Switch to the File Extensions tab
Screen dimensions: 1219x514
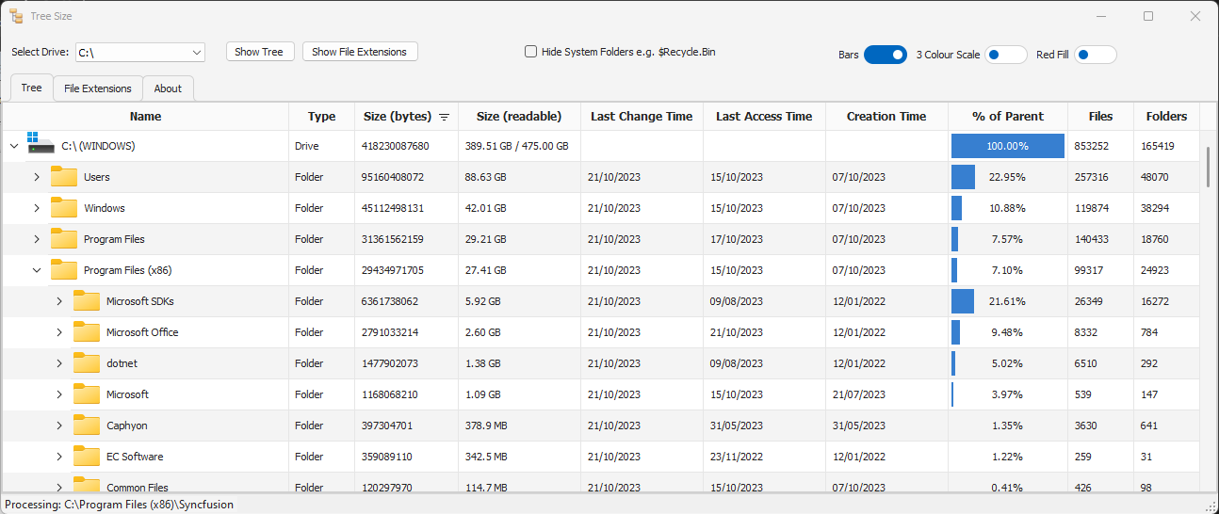pyautogui.click(x=98, y=88)
